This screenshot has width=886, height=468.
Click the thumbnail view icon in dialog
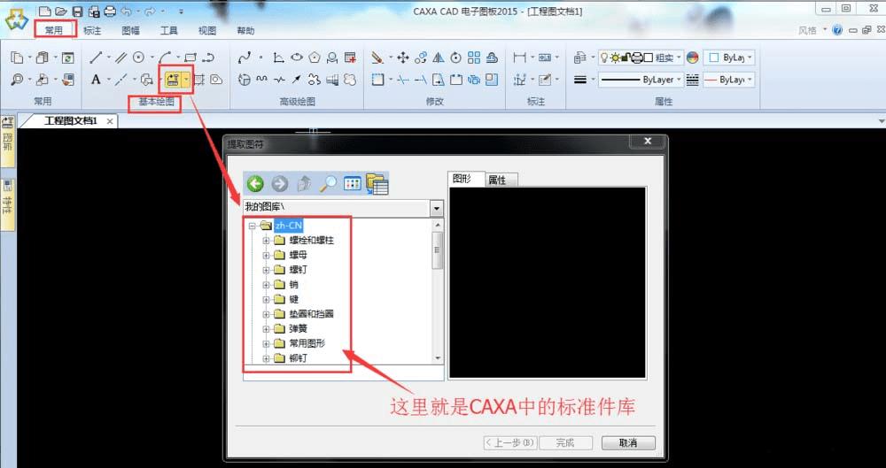click(x=352, y=183)
